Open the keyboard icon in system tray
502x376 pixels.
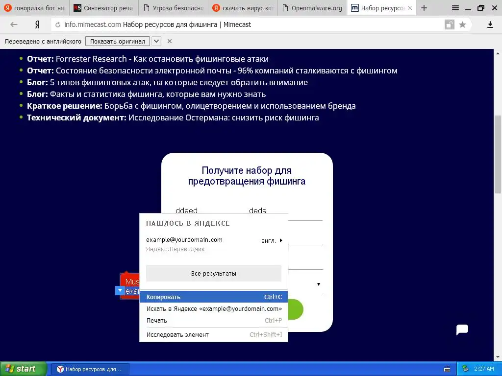tap(447, 369)
